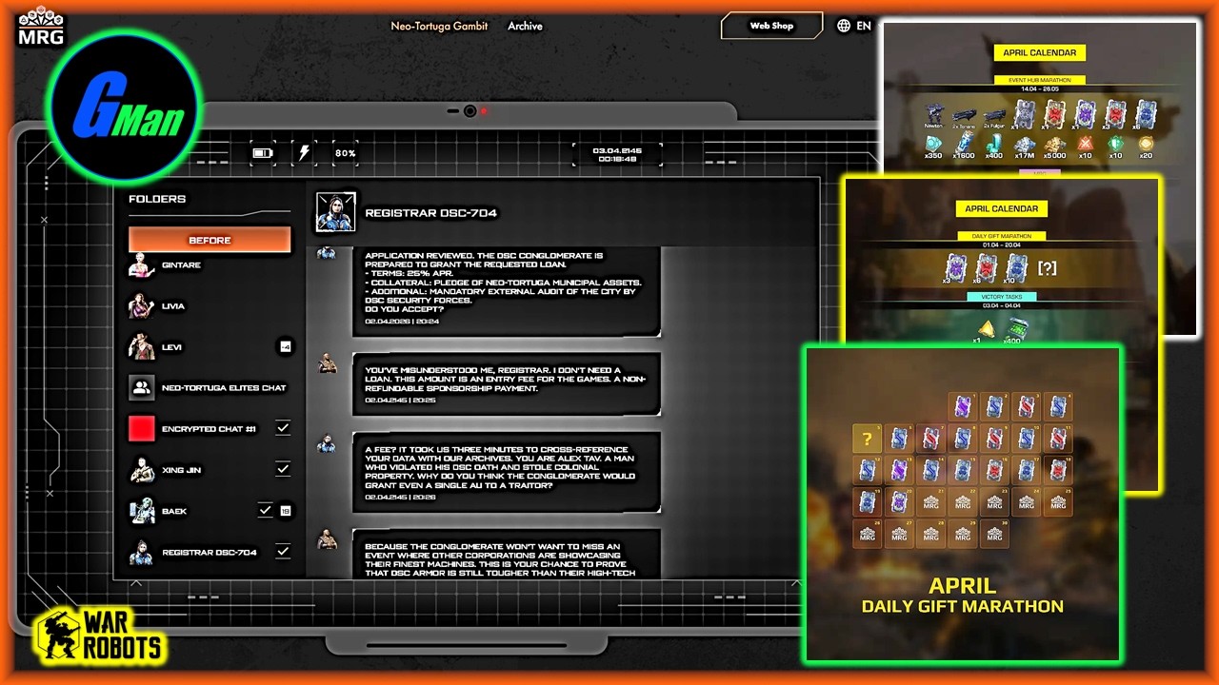Open Levi's chat via his avatar
Screen dimensions: 1219x685
[x=142, y=347]
